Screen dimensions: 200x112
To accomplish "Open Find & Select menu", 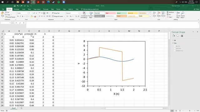I will [x=182, y=15].
